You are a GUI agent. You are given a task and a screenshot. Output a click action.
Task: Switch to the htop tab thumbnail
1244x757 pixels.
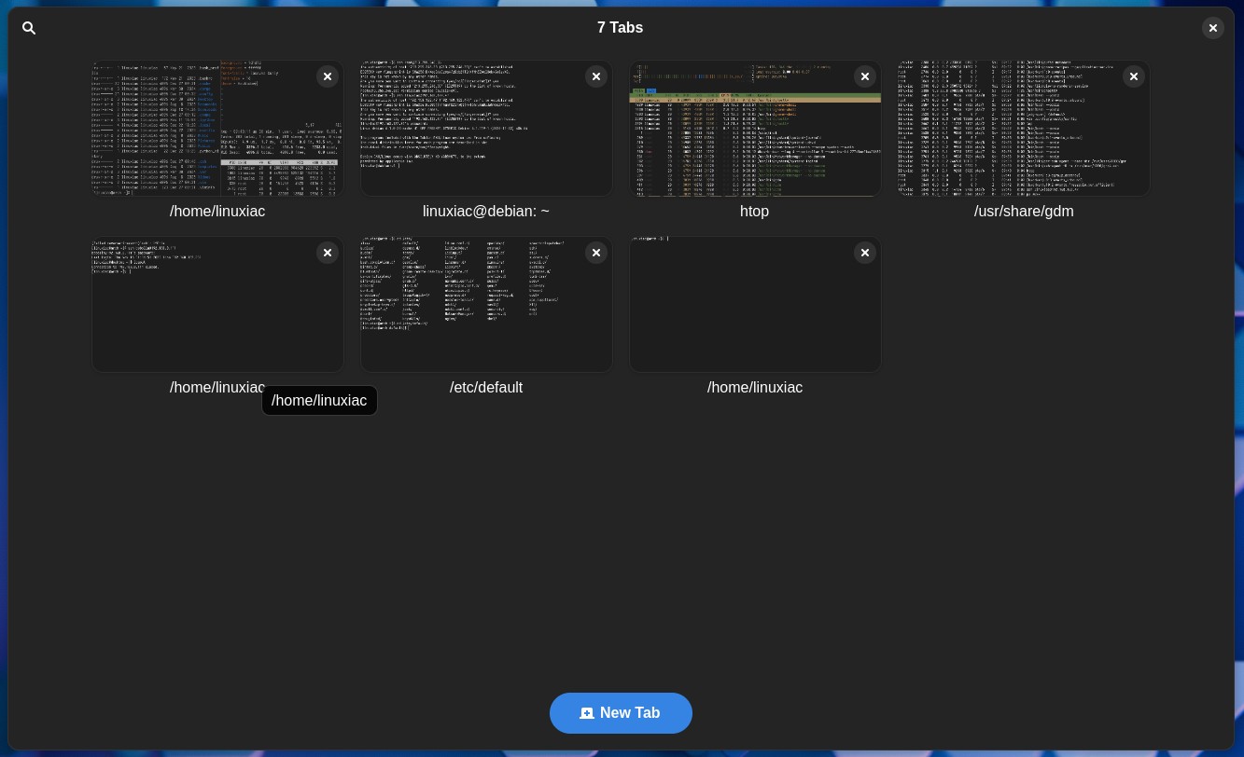coord(755,129)
